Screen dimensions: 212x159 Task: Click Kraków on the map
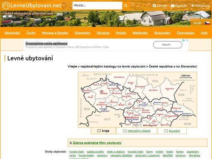154,90
